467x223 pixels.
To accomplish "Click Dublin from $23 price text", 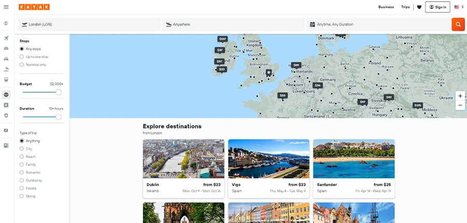I will coord(212,185).
